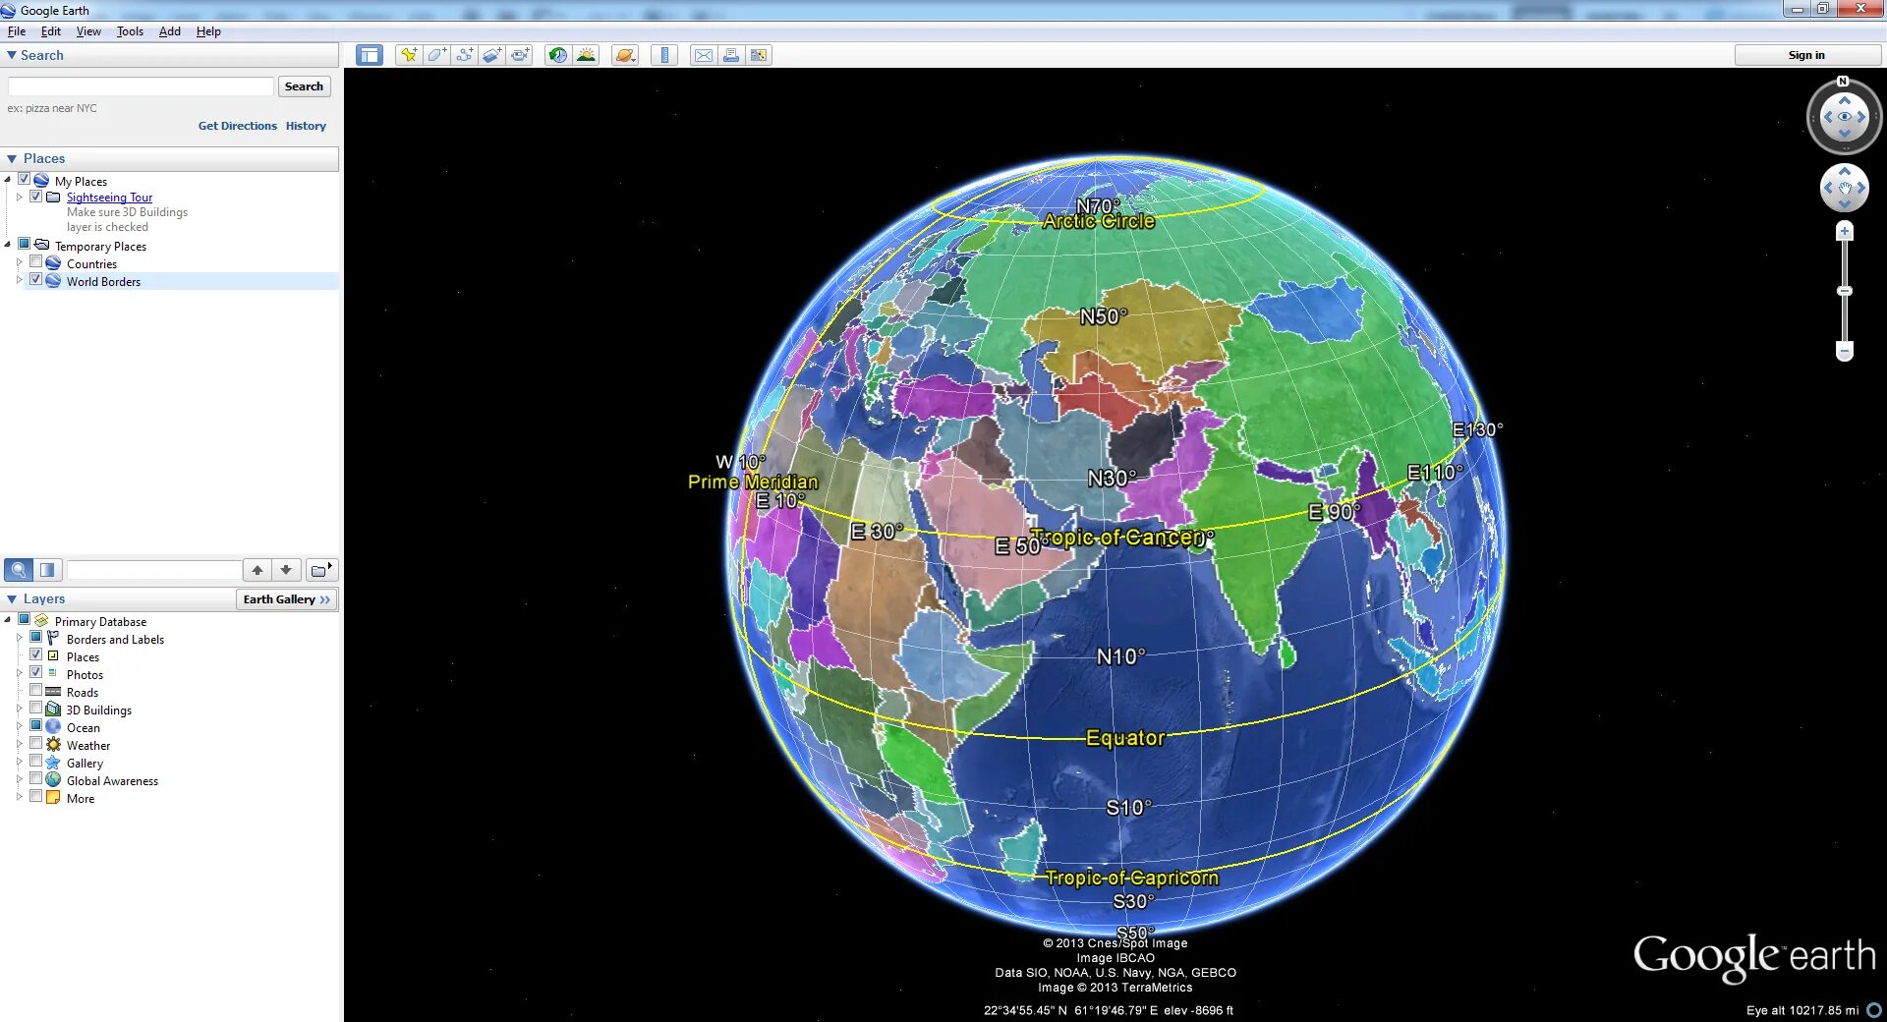Open the View menu
This screenshot has width=1887, height=1022.
coord(88,31)
